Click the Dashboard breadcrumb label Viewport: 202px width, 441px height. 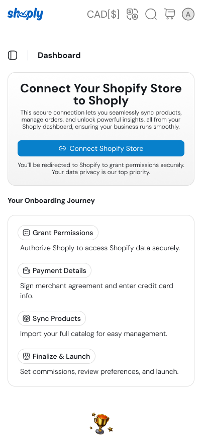59,56
